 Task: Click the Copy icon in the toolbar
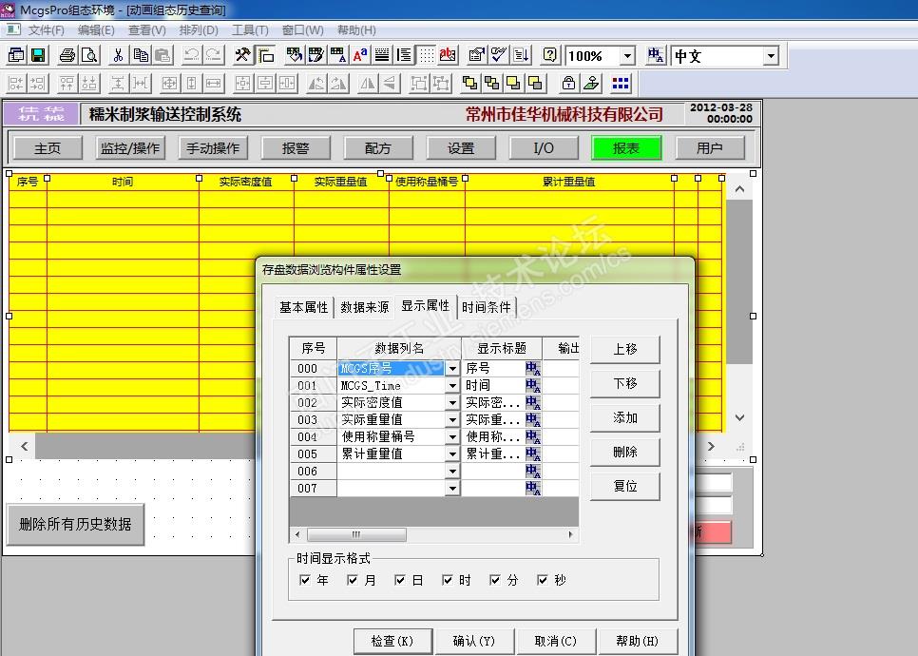(141, 56)
